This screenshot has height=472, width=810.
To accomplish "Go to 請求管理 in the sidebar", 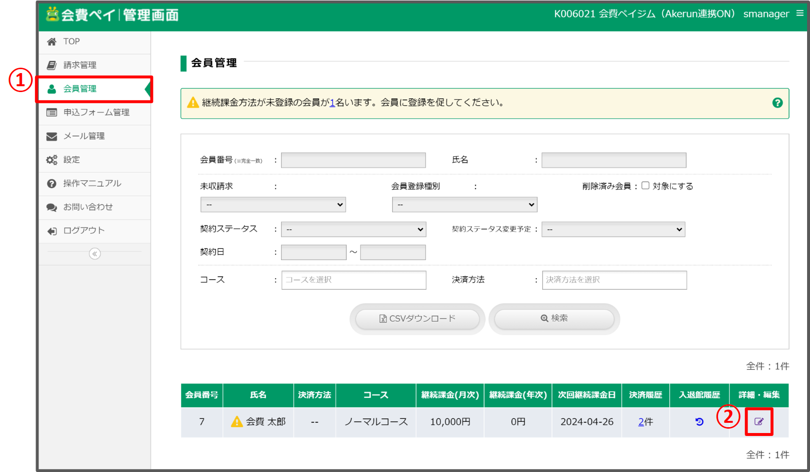I will 80,65.
